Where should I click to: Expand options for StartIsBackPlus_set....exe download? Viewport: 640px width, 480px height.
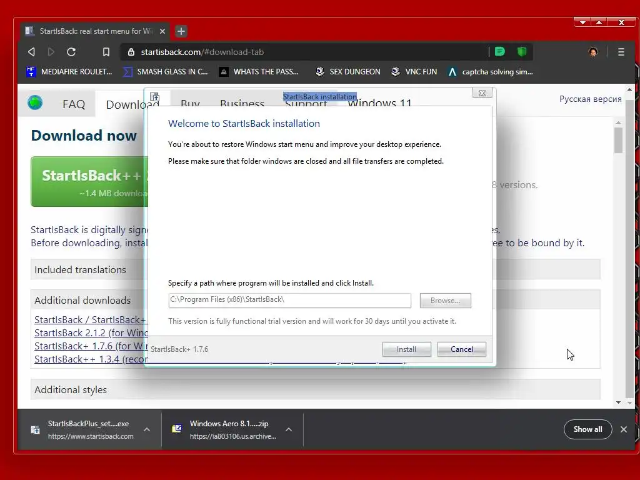(x=147, y=429)
